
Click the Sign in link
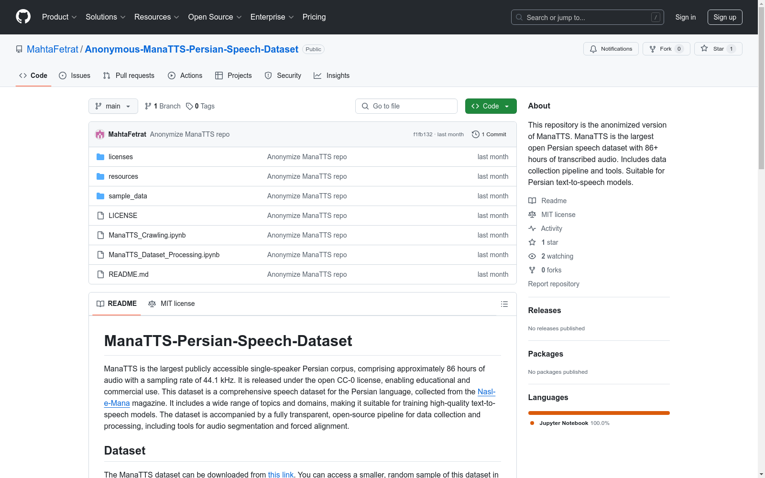pyautogui.click(x=686, y=17)
